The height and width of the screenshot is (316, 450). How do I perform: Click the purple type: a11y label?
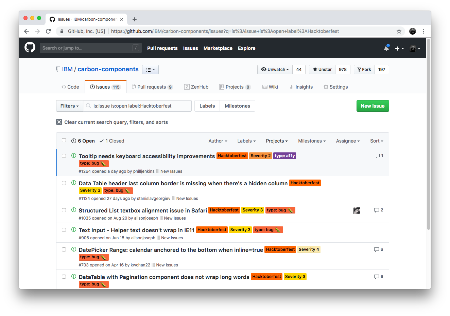(285, 156)
